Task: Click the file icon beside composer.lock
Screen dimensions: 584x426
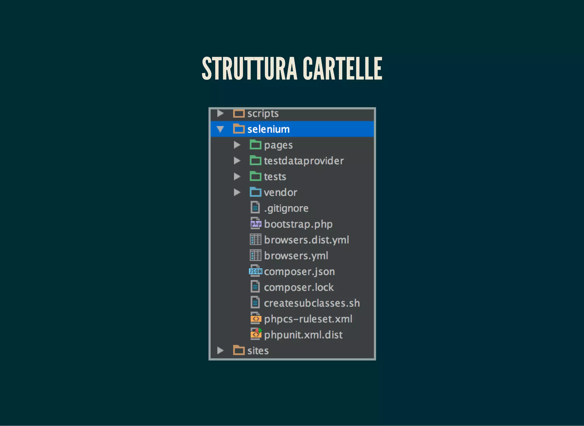Action: tap(255, 287)
